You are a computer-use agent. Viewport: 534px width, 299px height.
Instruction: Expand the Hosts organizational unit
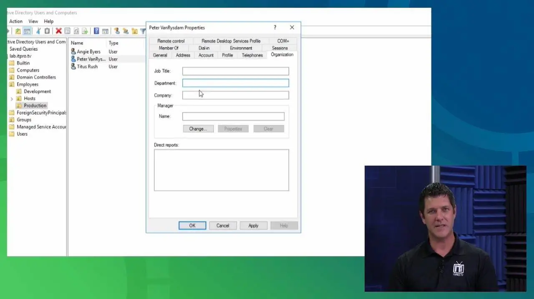(12, 99)
